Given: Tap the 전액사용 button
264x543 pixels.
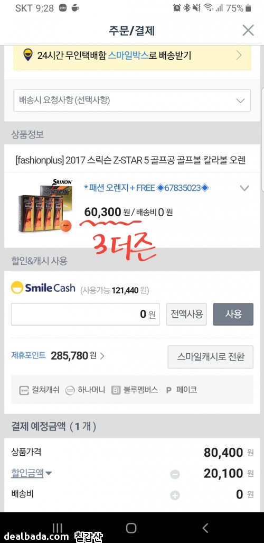Looking at the screenshot, I should (186, 314).
